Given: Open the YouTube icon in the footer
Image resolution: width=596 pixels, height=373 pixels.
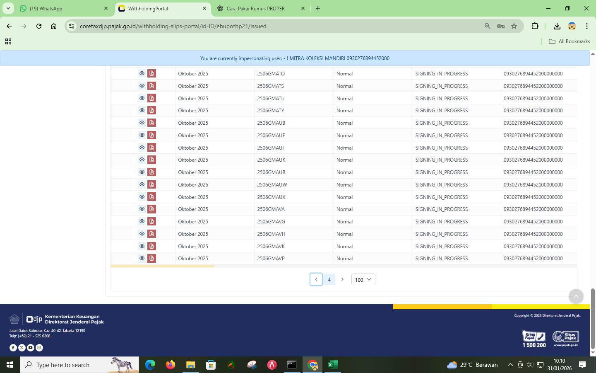Looking at the screenshot, I should tap(30, 348).
